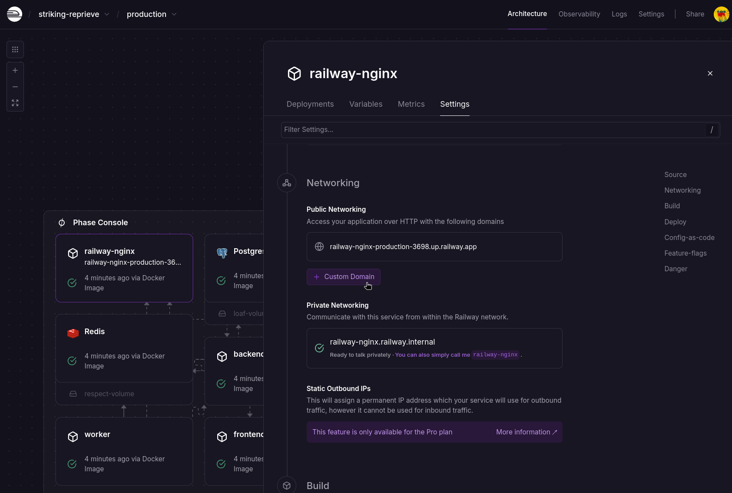Select the Redis icon on the Redis service card

[x=73, y=333]
